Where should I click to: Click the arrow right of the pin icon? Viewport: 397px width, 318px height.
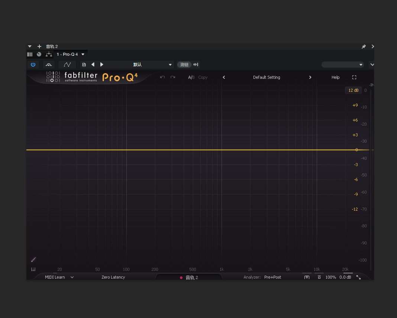coord(372,46)
